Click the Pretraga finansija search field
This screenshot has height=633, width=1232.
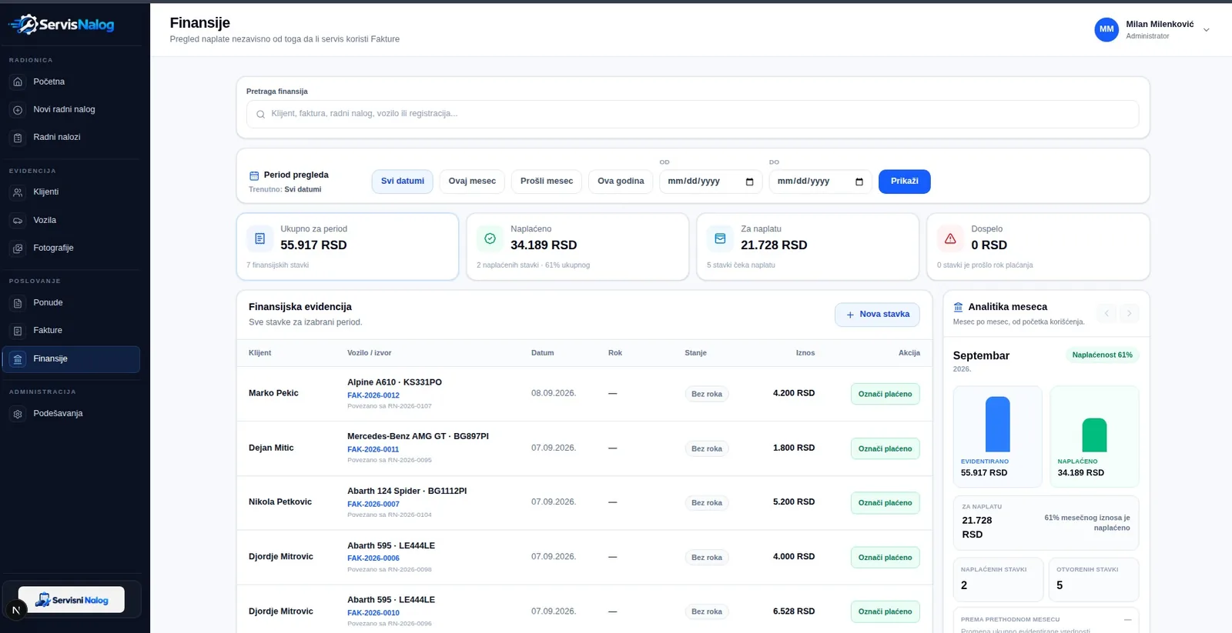[x=692, y=114]
